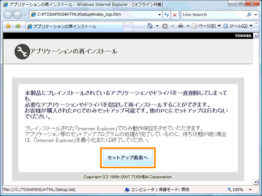Click the Home page icon
The image size is (262, 196).
click(150, 26)
